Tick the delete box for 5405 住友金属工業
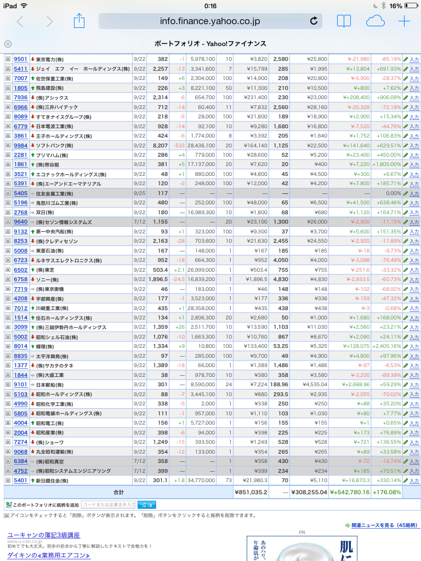The width and height of the screenshot is (421, 561). coord(8,193)
